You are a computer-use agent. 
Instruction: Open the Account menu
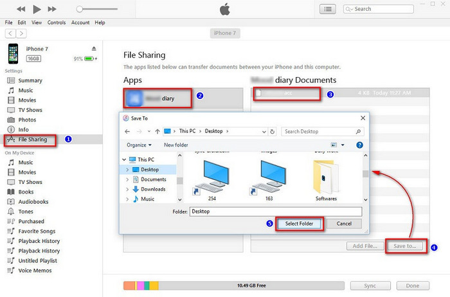[x=80, y=22]
